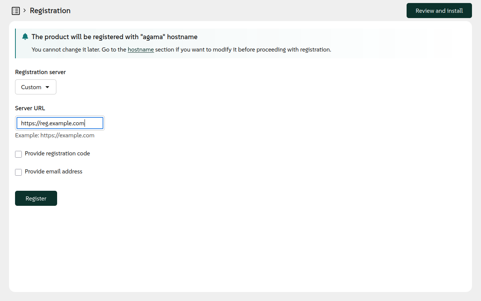
Task: Focus the https://reg.example.com text box
Action: (x=60, y=123)
